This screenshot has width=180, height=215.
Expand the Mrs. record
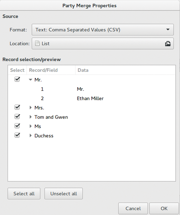click(30, 107)
